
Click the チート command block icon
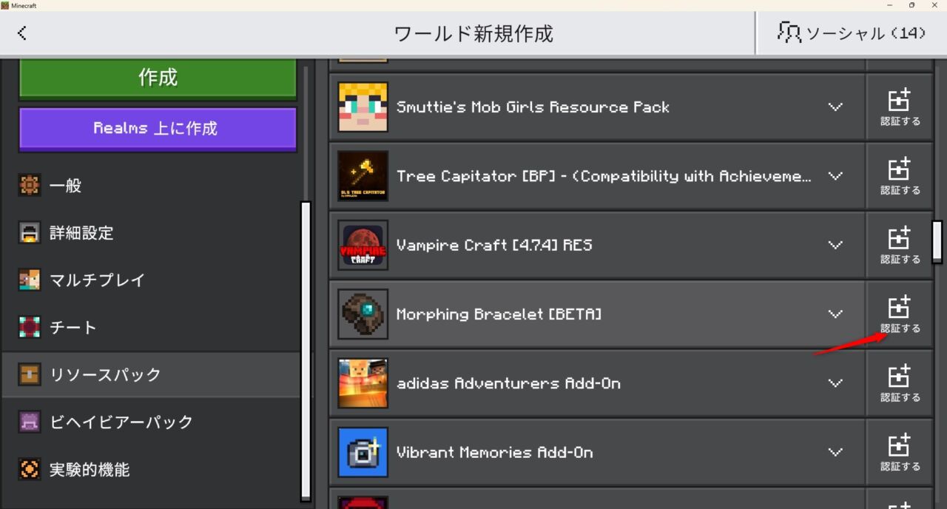(30, 328)
